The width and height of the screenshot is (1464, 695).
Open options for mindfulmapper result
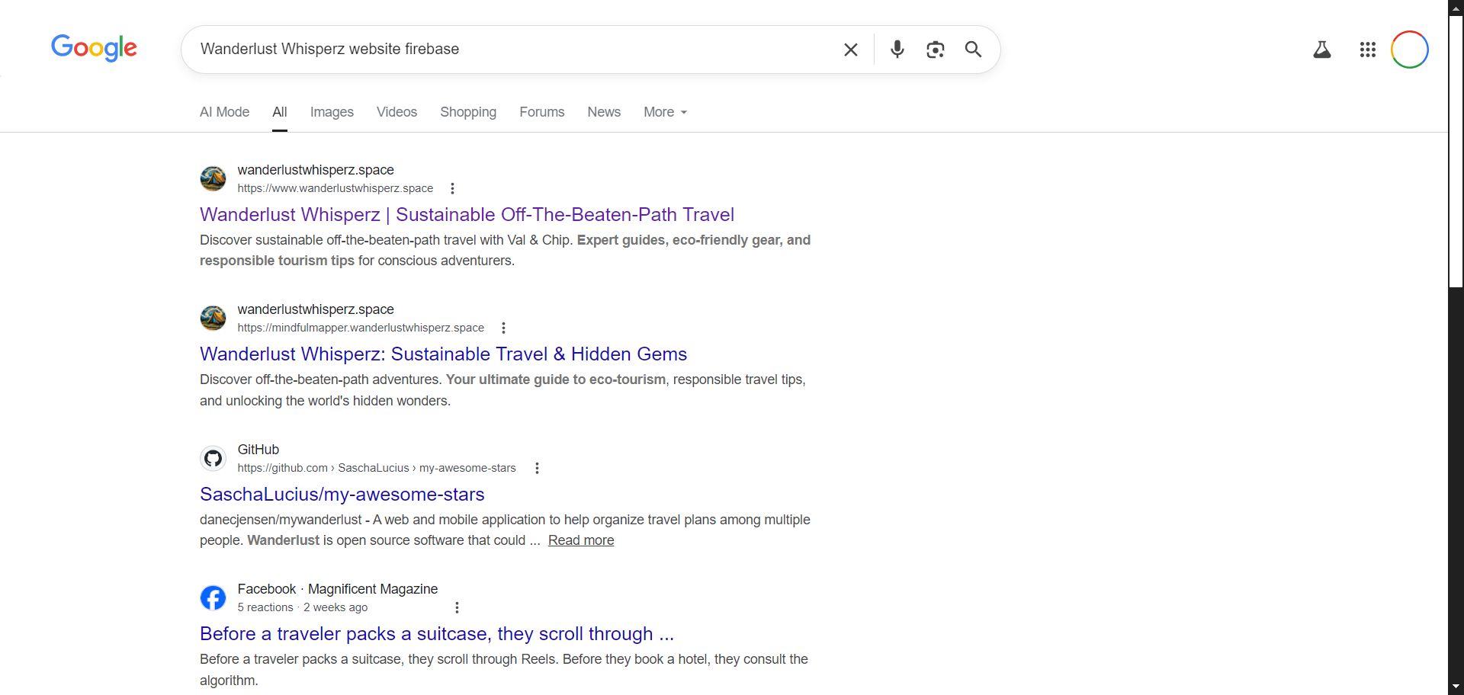pyautogui.click(x=503, y=328)
